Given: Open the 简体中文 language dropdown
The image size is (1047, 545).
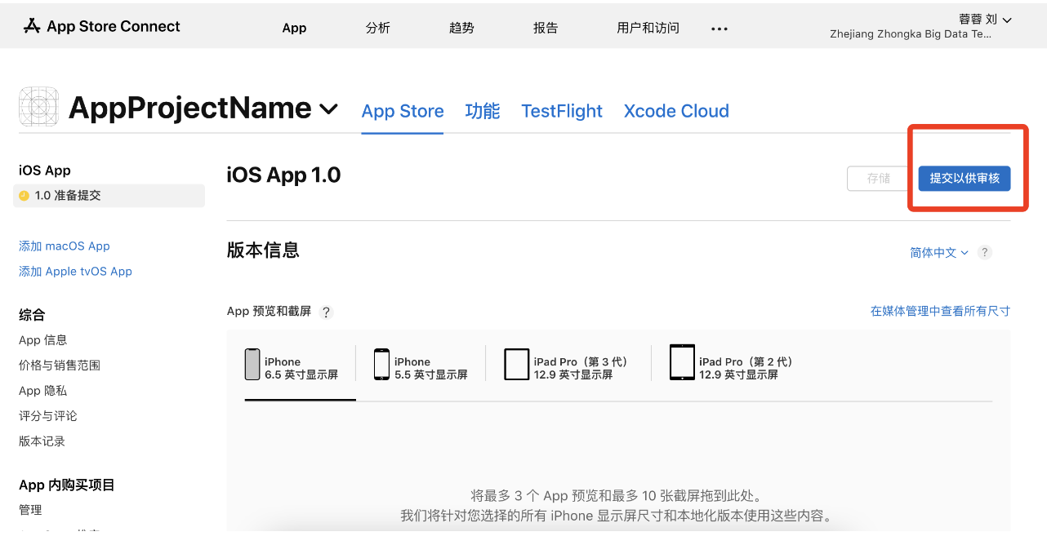Looking at the screenshot, I should click(939, 253).
